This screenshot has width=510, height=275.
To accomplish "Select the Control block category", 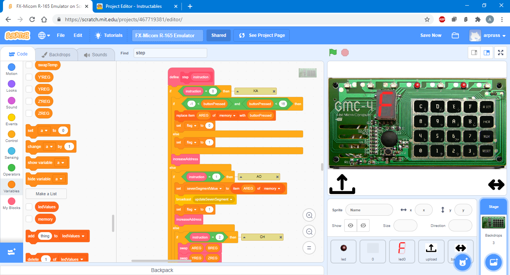I will 12,136.
